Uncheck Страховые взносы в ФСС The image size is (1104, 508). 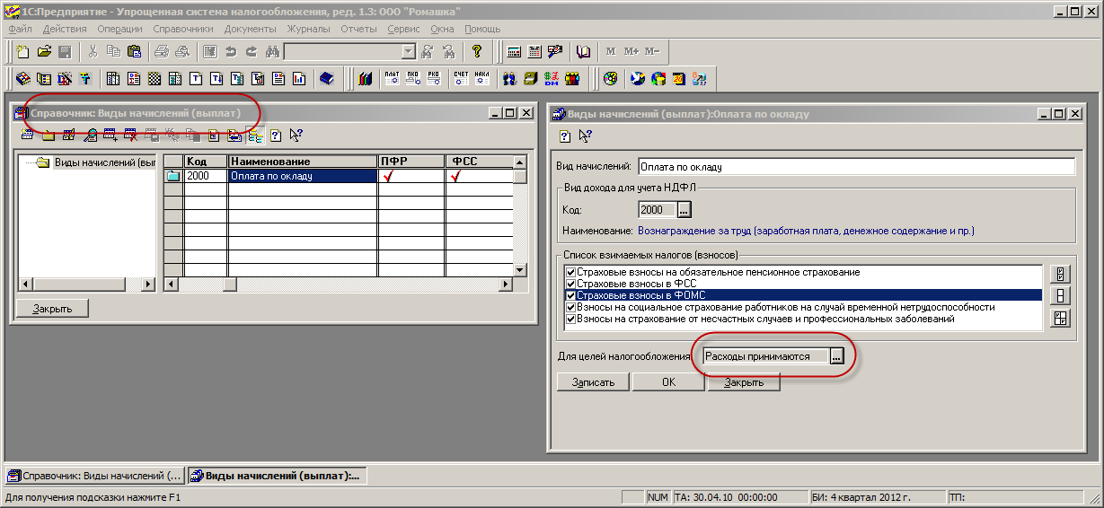point(570,284)
